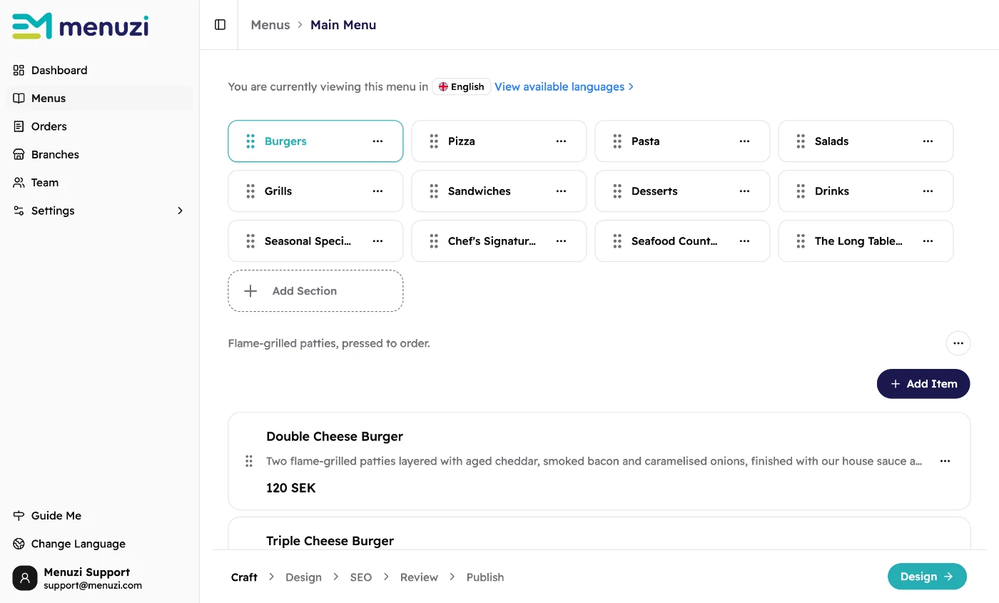Click the Guide Me signpost icon
The width and height of the screenshot is (999, 603).
19,515
